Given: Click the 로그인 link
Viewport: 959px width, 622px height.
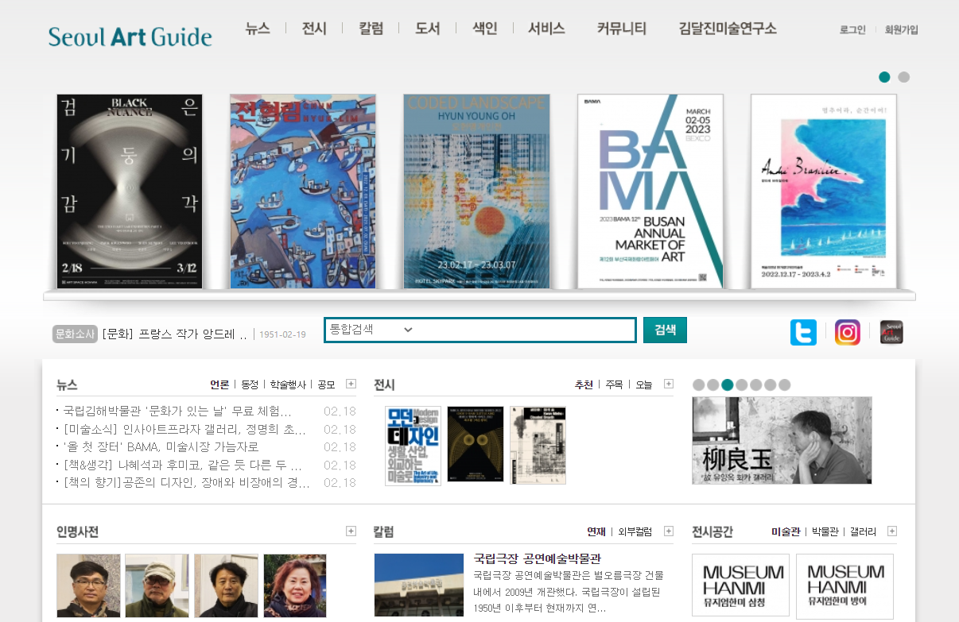Looking at the screenshot, I should pyautogui.click(x=852, y=29).
